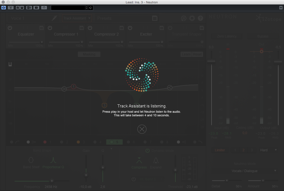The height and width of the screenshot is (191, 284).
Task: Enable Write automation (W) button
Action: point(22,7)
